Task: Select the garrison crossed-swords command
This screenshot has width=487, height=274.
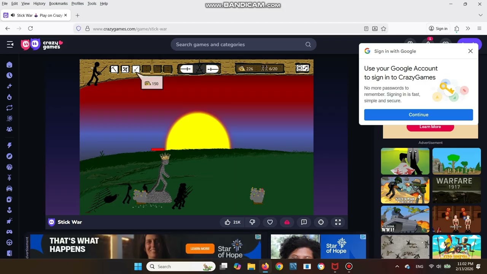Action: tap(199, 69)
